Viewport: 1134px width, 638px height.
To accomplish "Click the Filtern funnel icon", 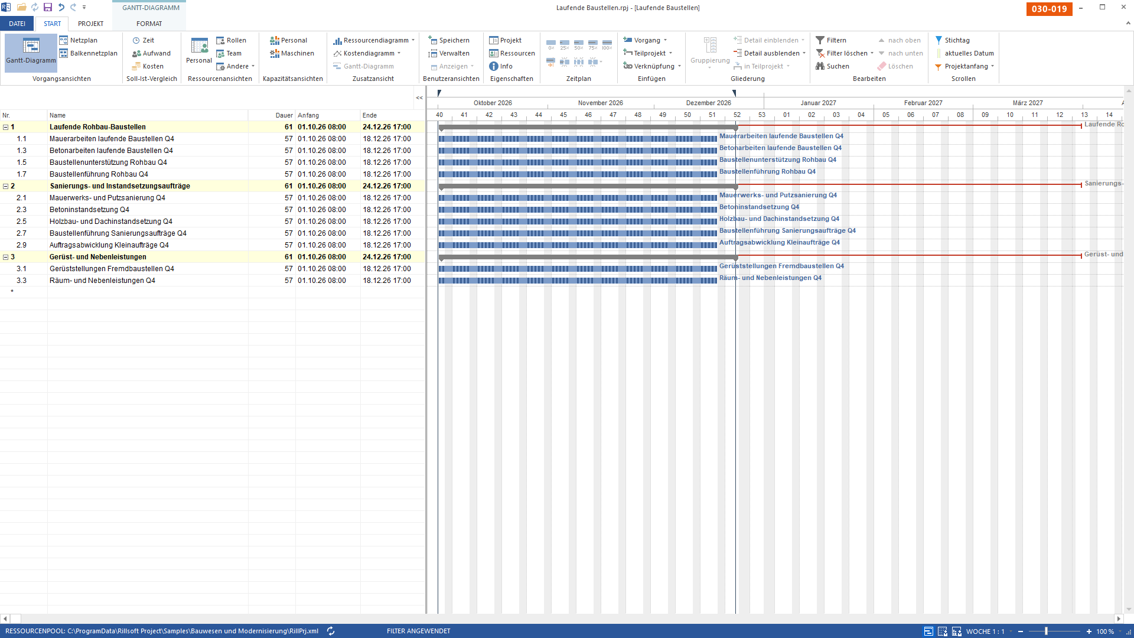I will click(x=820, y=40).
